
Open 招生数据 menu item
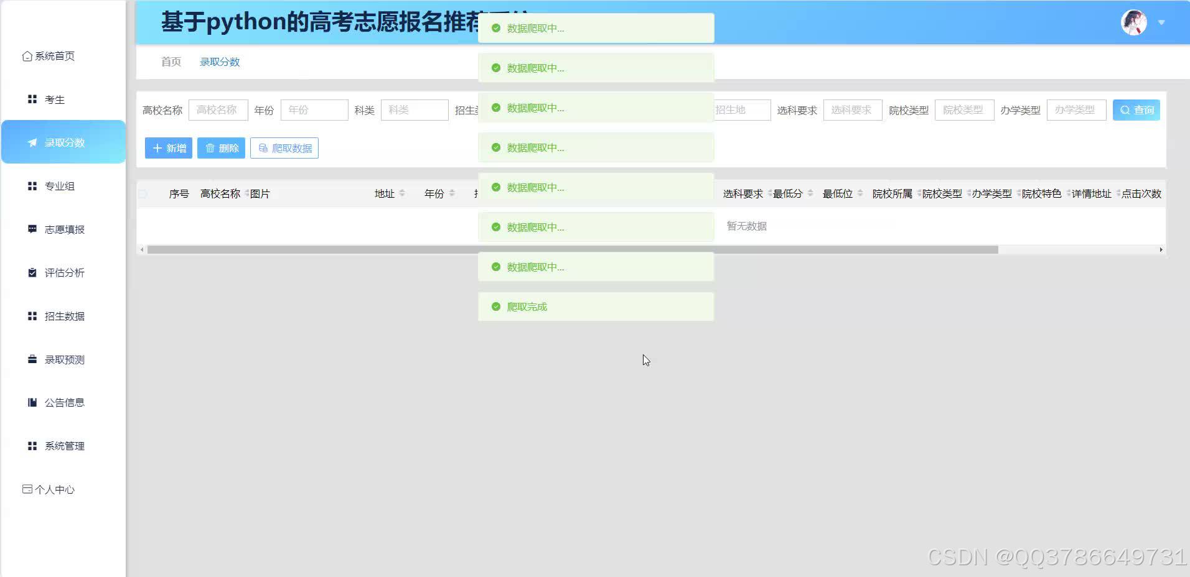click(65, 316)
